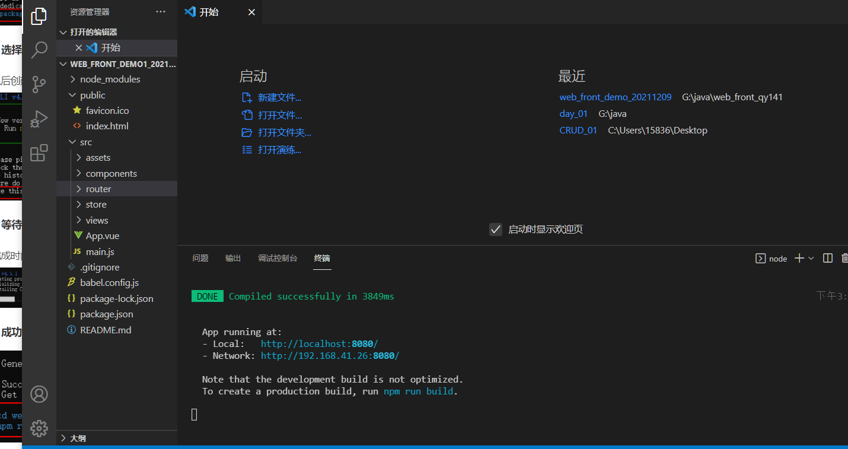Switch to the 问题 panel tab
848x449 pixels.
200,258
